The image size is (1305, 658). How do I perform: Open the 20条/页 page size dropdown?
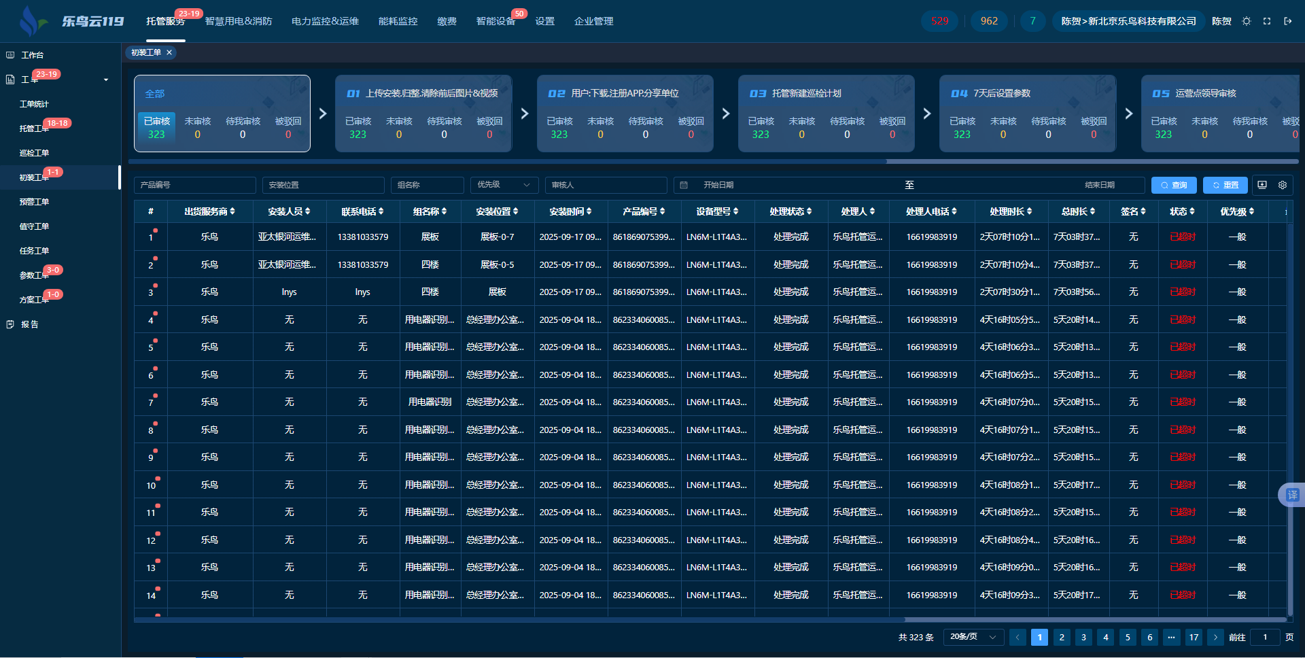pyautogui.click(x=973, y=637)
